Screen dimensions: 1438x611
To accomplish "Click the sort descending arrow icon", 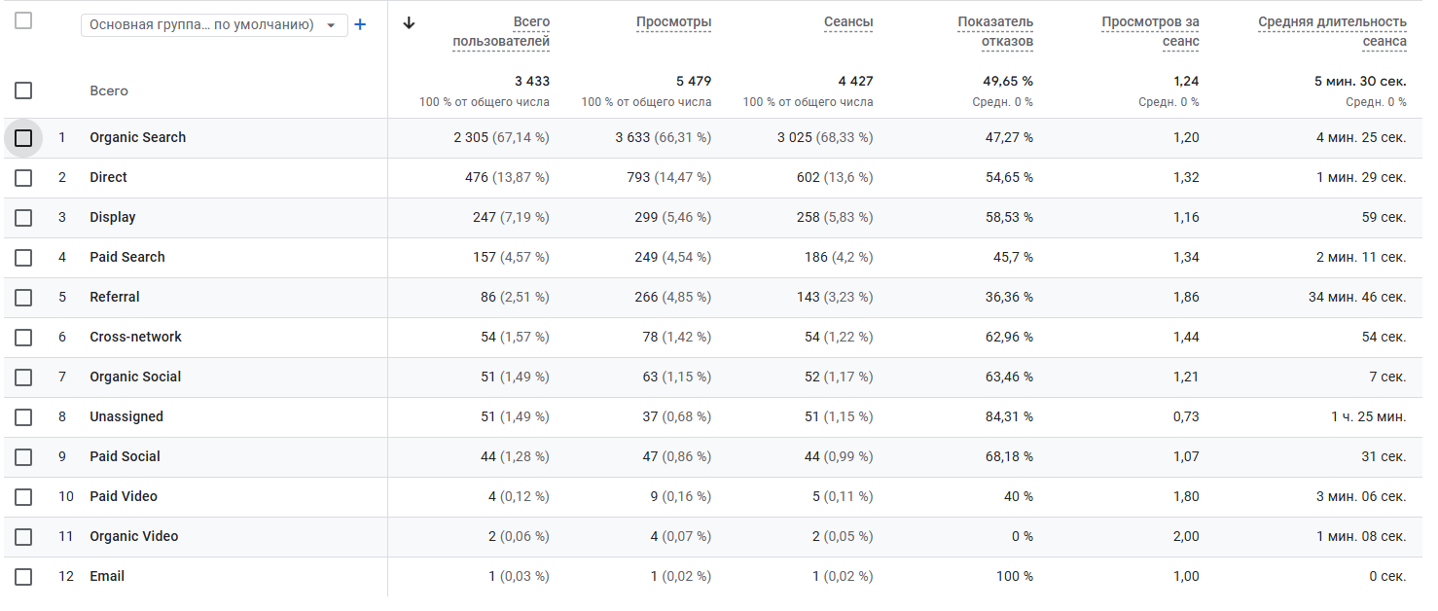I will [409, 23].
